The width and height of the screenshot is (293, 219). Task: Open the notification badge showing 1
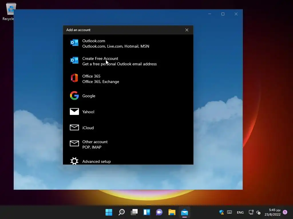285,212
